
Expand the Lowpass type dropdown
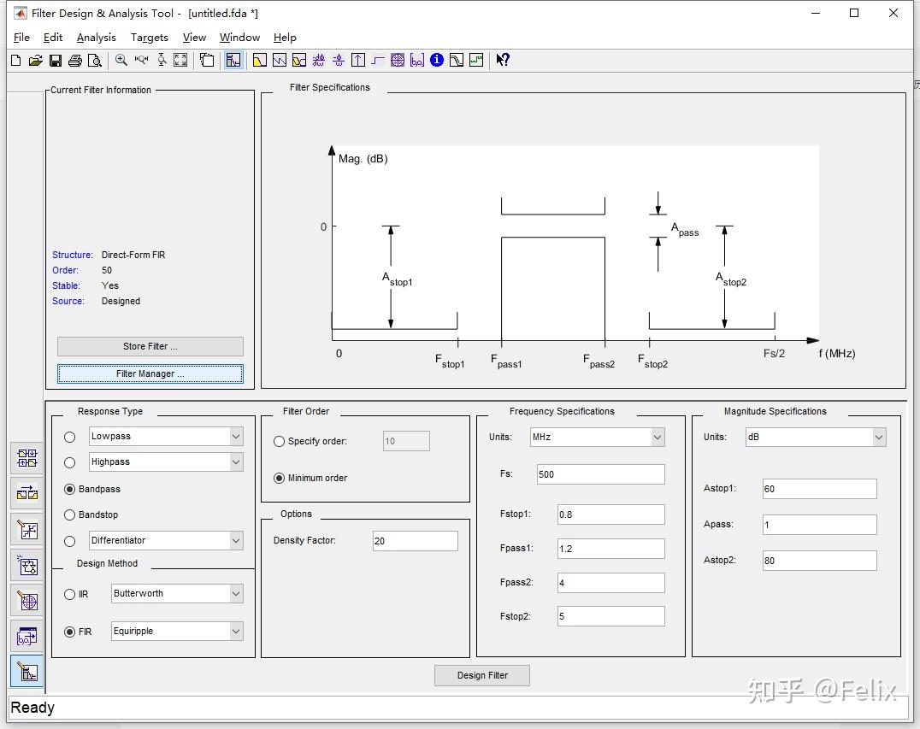point(235,436)
